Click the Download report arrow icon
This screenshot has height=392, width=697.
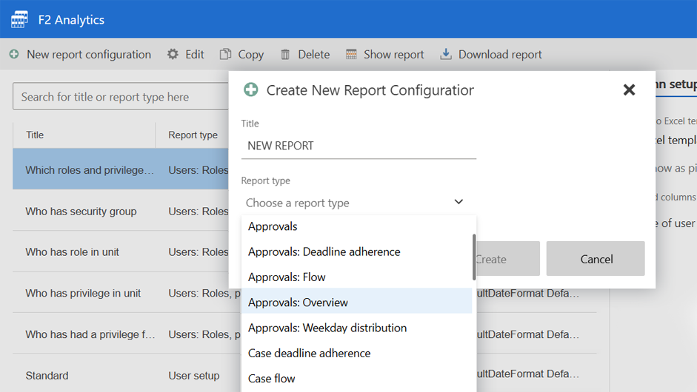(445, 54)
